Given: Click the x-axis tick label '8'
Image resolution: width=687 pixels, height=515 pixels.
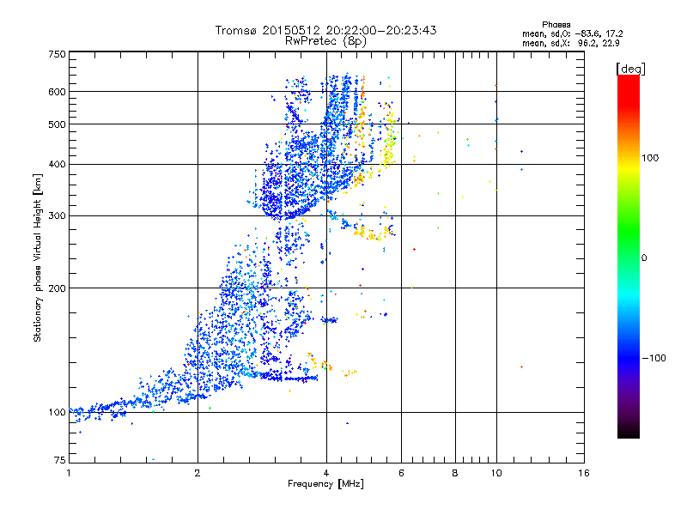Looking at the screenshot, I should [x=455, y=473].
